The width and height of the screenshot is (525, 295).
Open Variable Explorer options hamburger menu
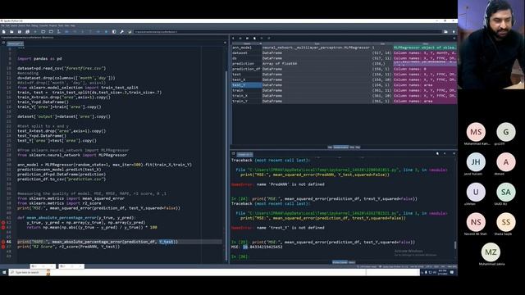(454, 39)
